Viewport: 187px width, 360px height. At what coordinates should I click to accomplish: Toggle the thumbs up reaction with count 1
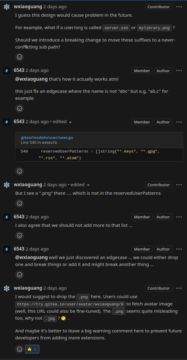(32, 349)
